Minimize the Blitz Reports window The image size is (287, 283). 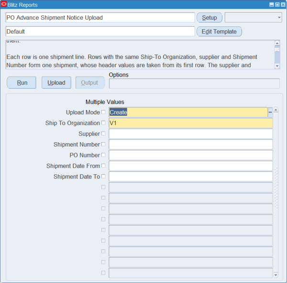[272, 5]
